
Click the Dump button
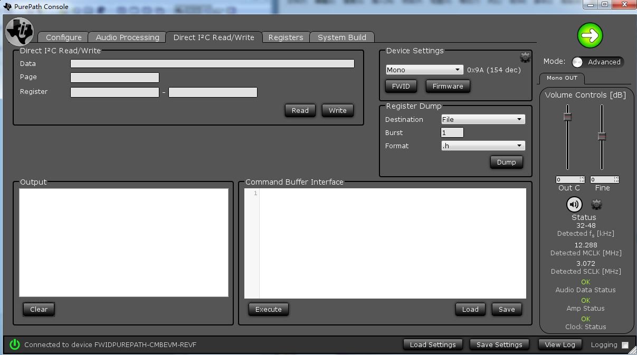[506, 162]
